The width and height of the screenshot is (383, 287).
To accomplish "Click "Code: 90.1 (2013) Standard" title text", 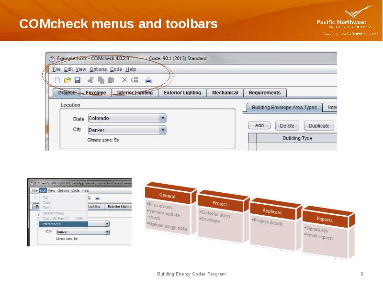I will [178, 58].
